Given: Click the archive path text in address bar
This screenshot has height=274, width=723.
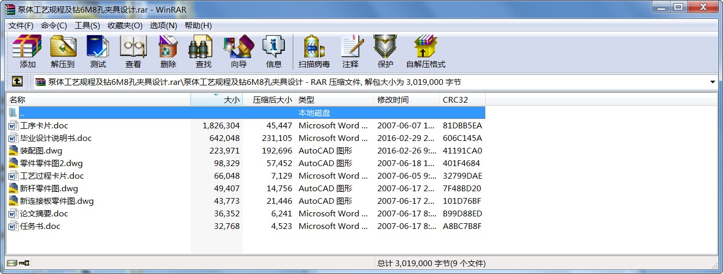Looking at the screenshot, I should [254, 82].
